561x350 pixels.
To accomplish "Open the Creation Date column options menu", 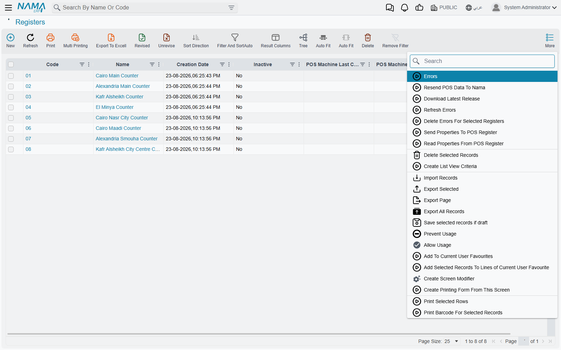I will tap(229, 64).
